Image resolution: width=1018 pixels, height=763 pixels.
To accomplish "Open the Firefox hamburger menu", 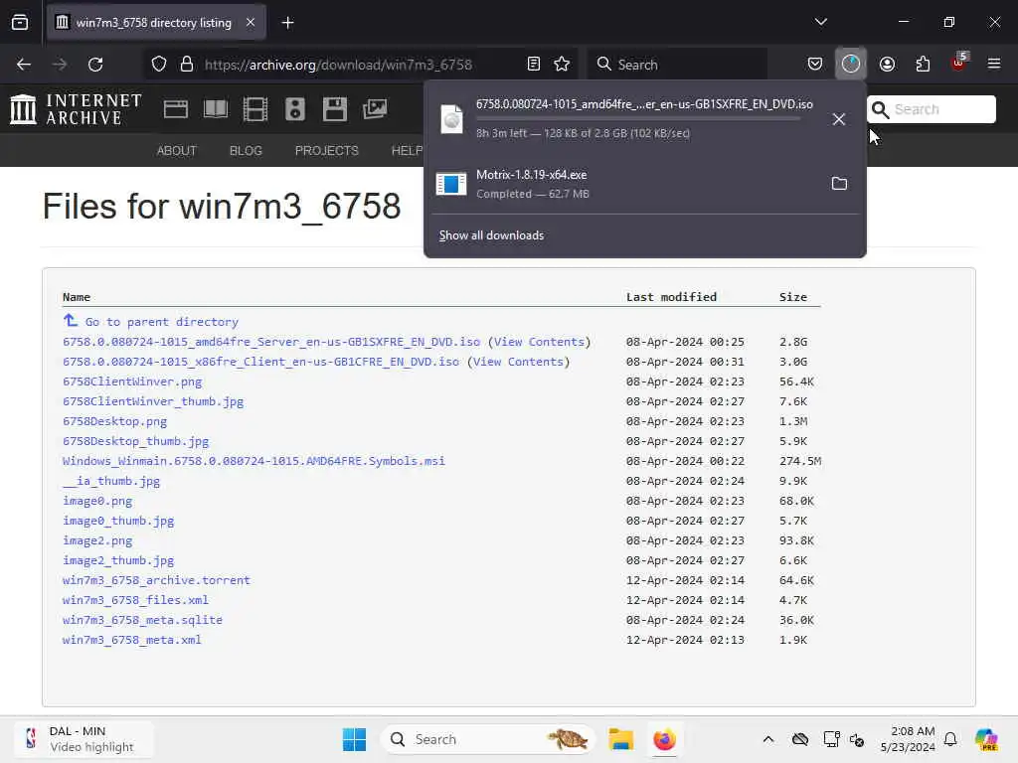I will point(994,65).
